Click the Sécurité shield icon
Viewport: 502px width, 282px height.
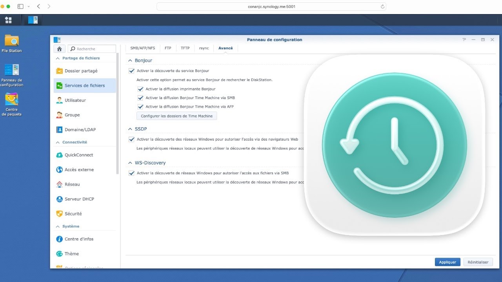tap(59, 214)
